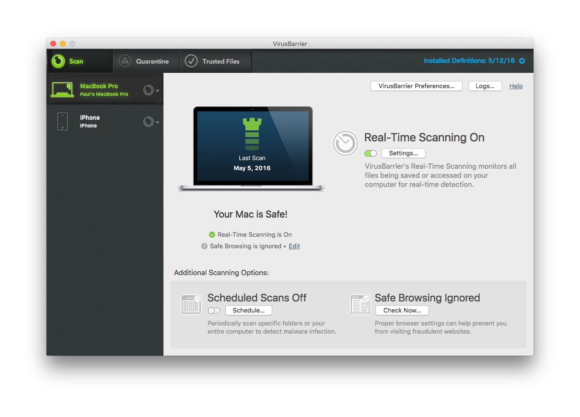580x417 pixels.
Task: Open VirusBarrier Preferences
Action: [417, 86]
